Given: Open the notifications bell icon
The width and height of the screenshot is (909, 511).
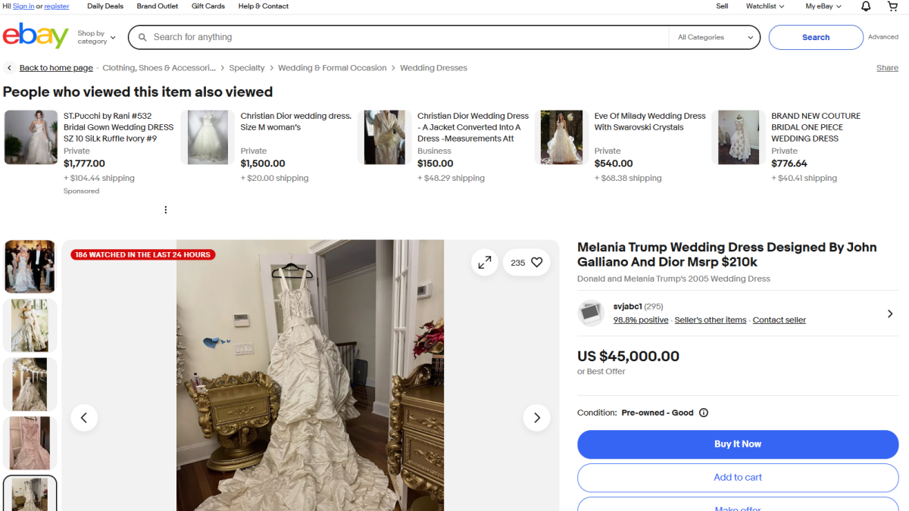Looking at the screenshot, I should [x=864, y=6].
